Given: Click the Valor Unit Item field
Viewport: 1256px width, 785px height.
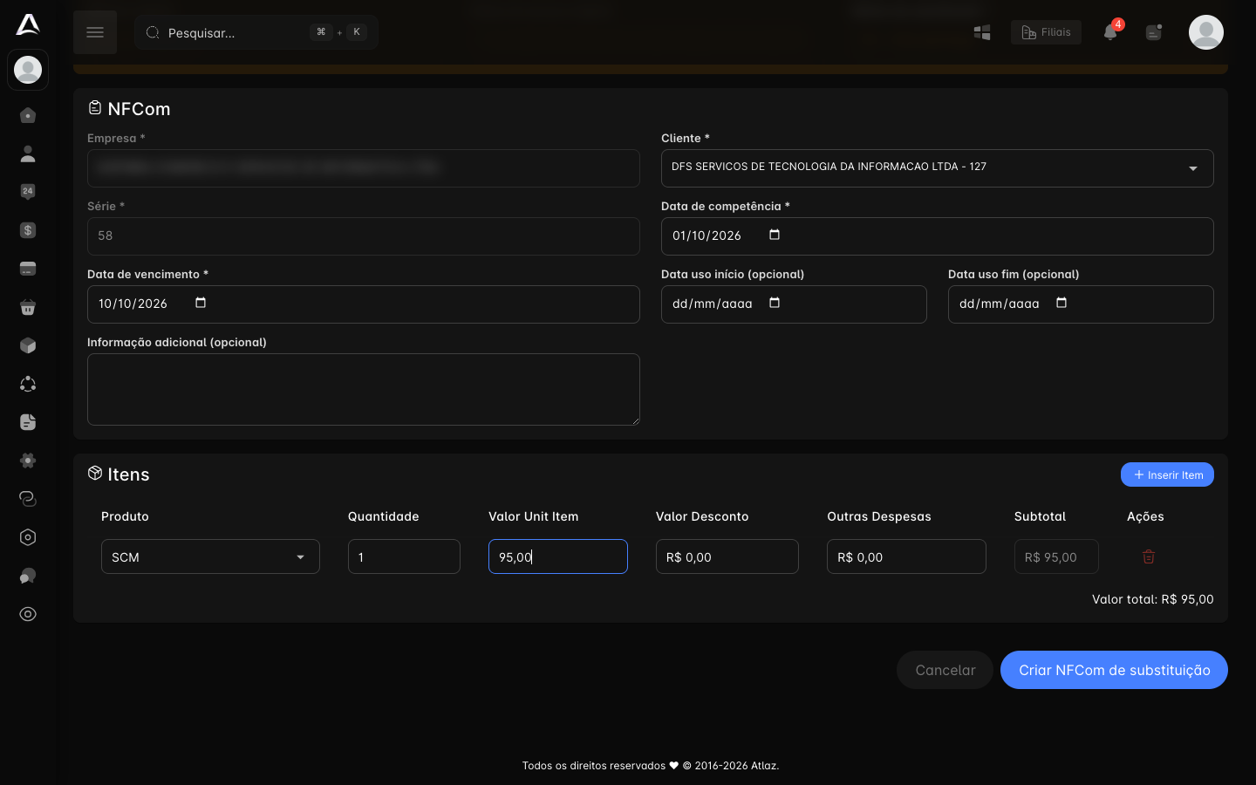Looking at the screenshot, I should (558, 556).
